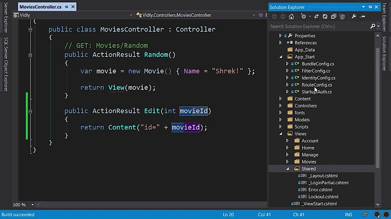Expand the Models folder arrow
Viewport: 391px width, 219px height.
pos(280,120)
